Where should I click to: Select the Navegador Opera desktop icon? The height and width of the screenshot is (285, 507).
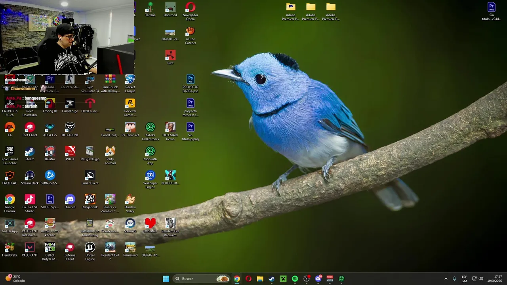[x=190, y=11]
